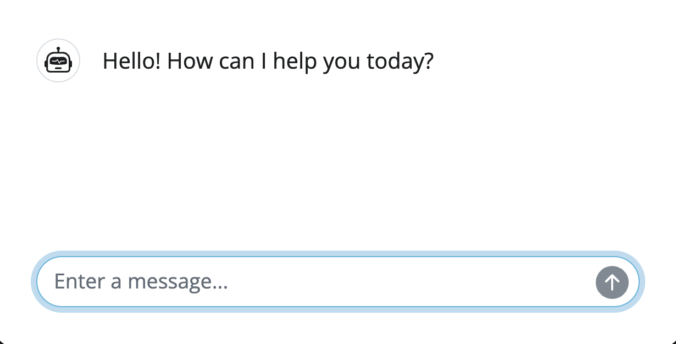The width and height of the screenshot is (676, 344).
Task: Select the "Hello! How can I help you today?" message
Action: point(268,61)
